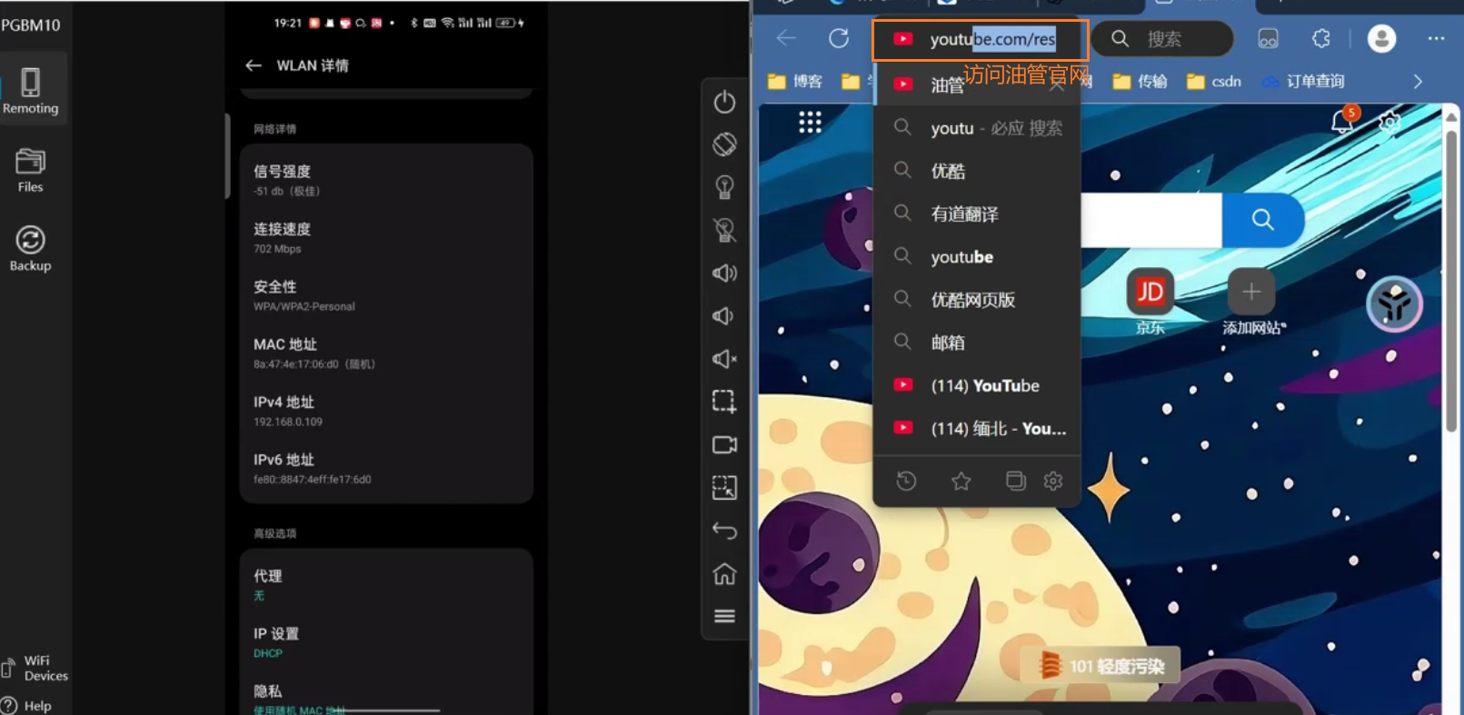
Task: Select the 连接速度 row
Action: pos(386,238)
